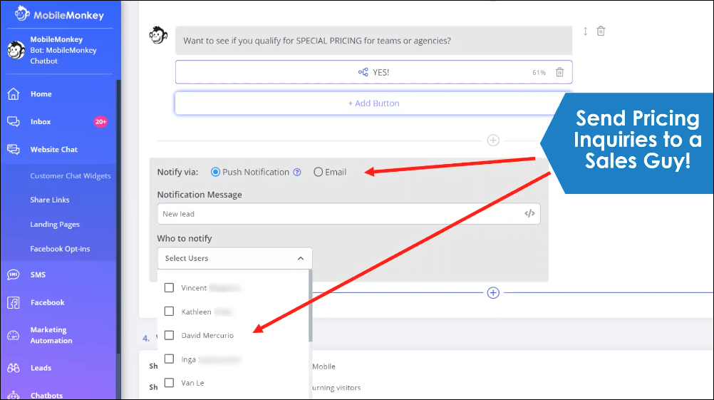Image resolution: width=714 pixels, height=400 pixels.
Task: Open the MobileMonkey bot avatar in the sidebar
Action: tap(16, 50)
